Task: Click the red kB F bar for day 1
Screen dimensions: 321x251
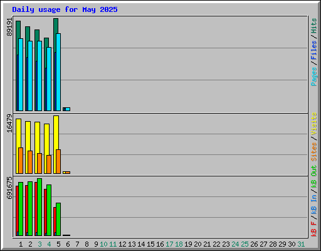Action: point(17,209)
